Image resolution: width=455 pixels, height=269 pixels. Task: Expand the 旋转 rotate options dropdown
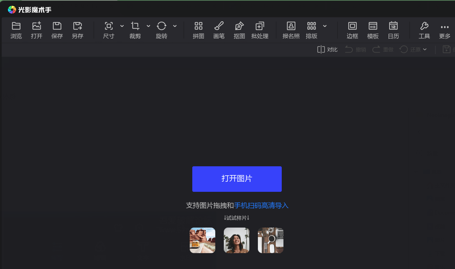point(175,26)
